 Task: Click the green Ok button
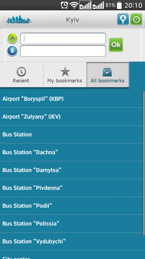(116, 45)
